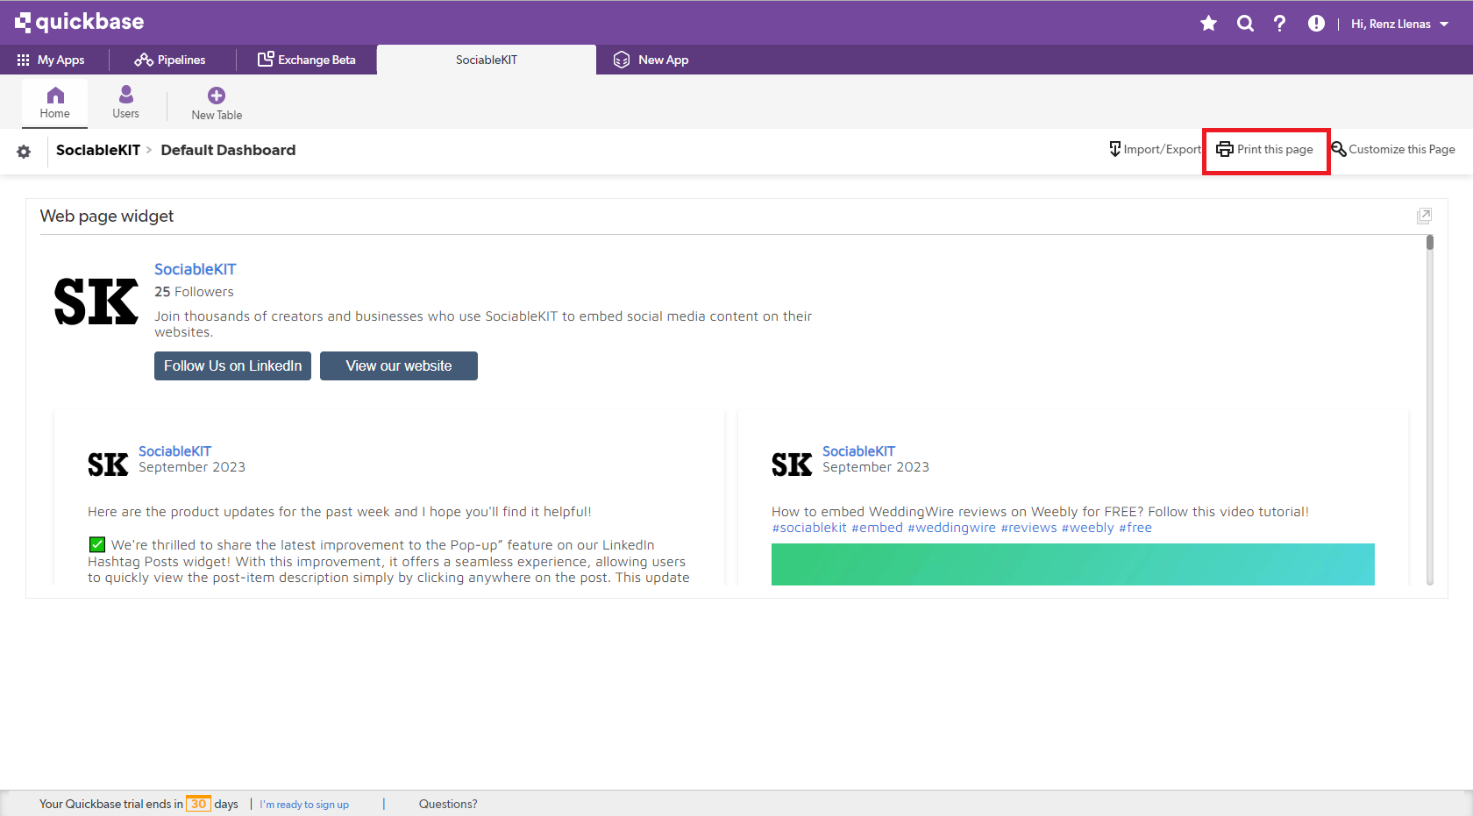Click the Web page widget title

(107, 216)
